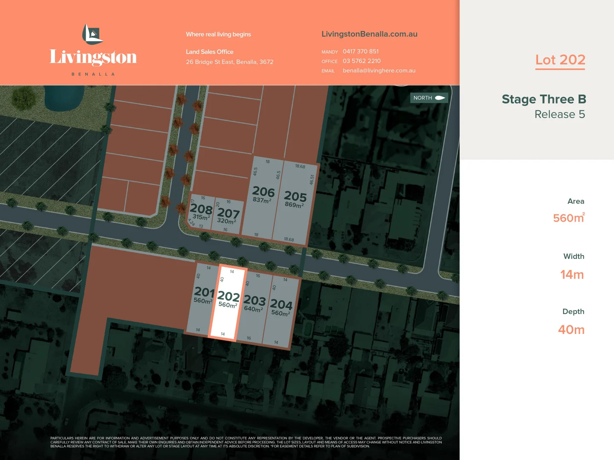Click the underlined Lot 202 title
The image size is (614, 460).
pos(560,60)
